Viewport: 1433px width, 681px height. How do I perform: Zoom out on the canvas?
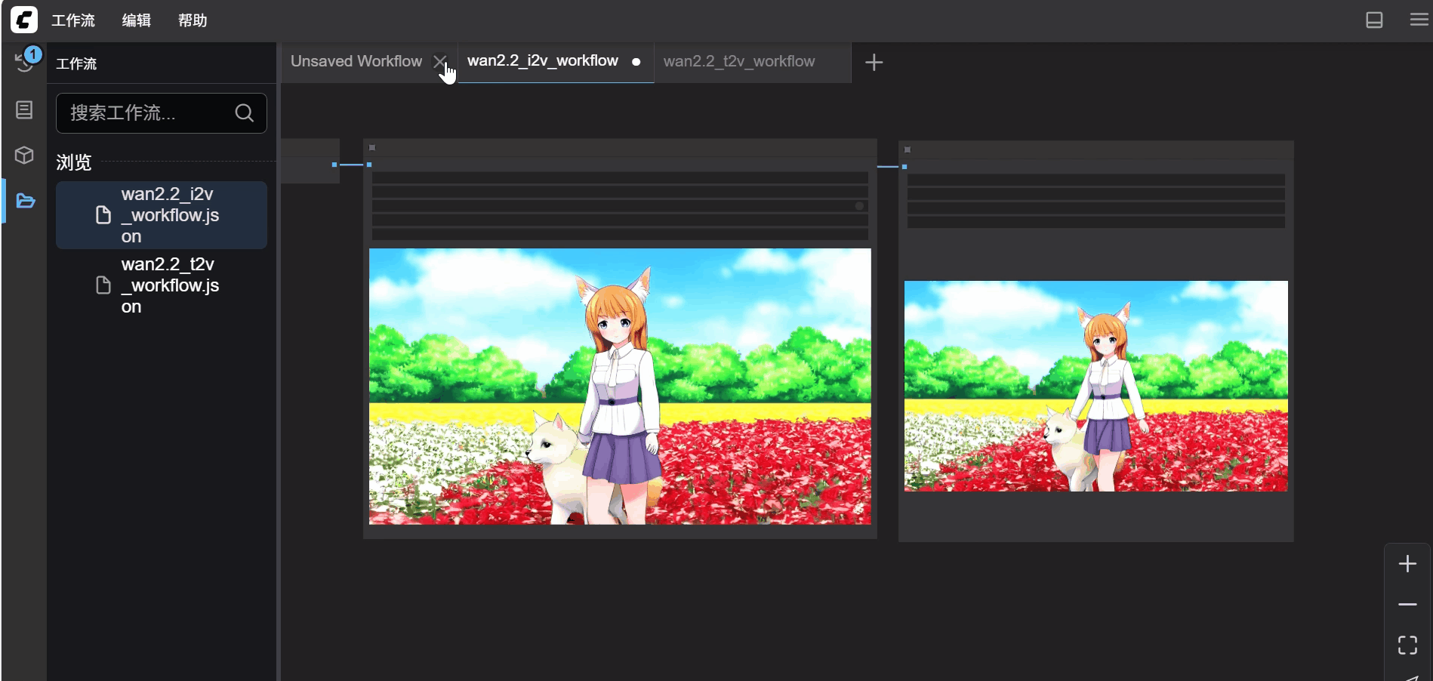pos(1407,605)
